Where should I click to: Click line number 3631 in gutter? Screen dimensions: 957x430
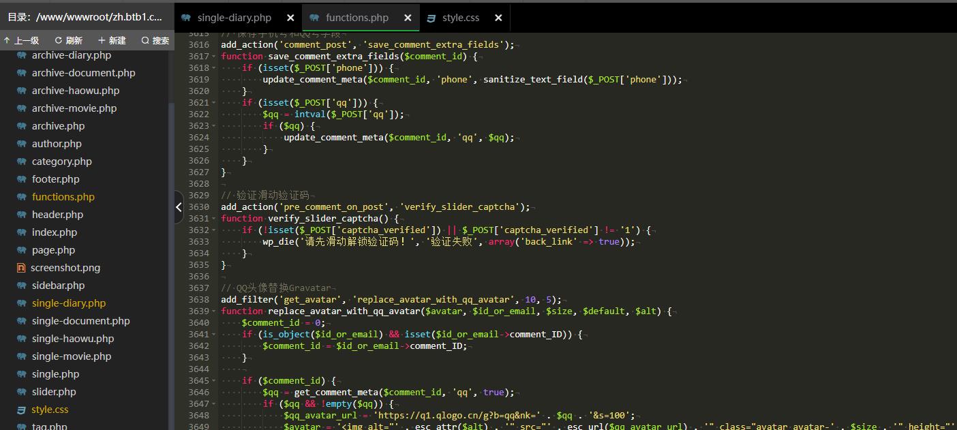pyautogui.click(x=198, y=218)
